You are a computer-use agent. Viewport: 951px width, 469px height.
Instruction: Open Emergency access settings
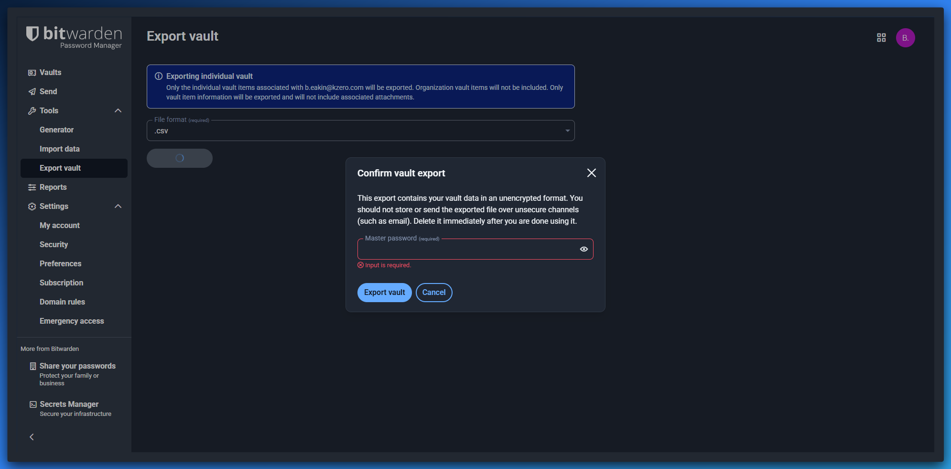[72, 321]
